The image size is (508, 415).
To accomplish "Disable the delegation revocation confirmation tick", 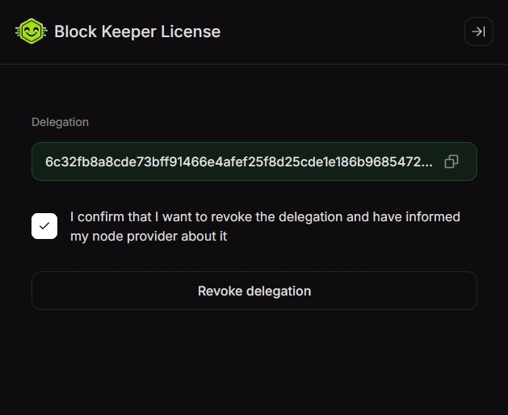I will [44, 226].
